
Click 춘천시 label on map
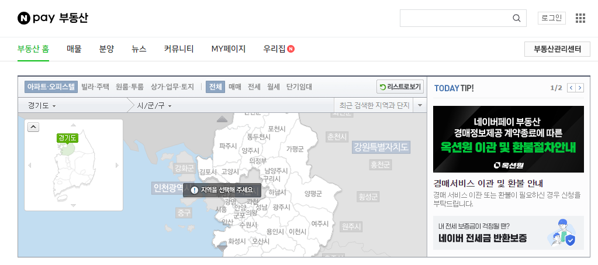(337, 137)
